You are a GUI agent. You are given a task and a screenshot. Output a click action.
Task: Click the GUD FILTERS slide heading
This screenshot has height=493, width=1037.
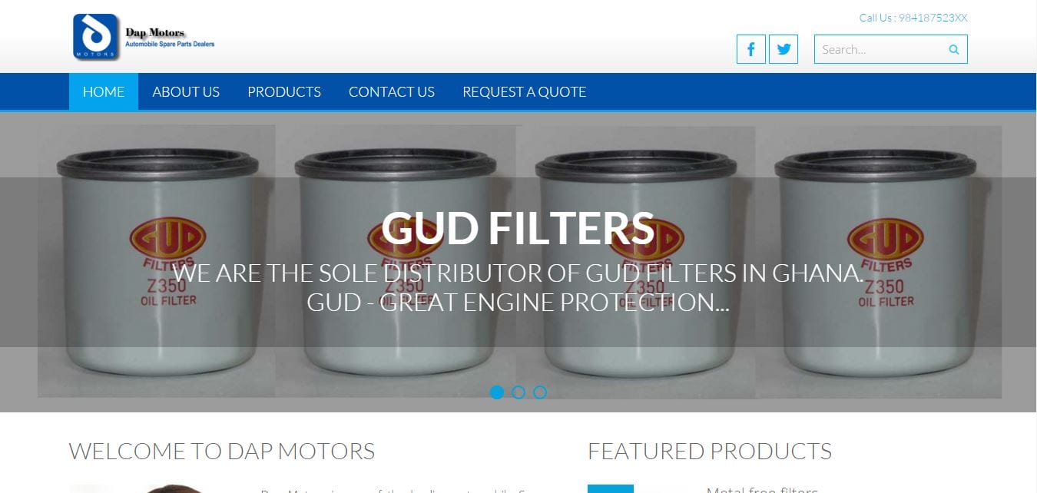(x=518, y=228)
